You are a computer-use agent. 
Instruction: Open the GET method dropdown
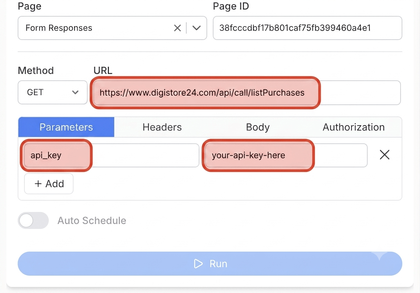(52, 92)
